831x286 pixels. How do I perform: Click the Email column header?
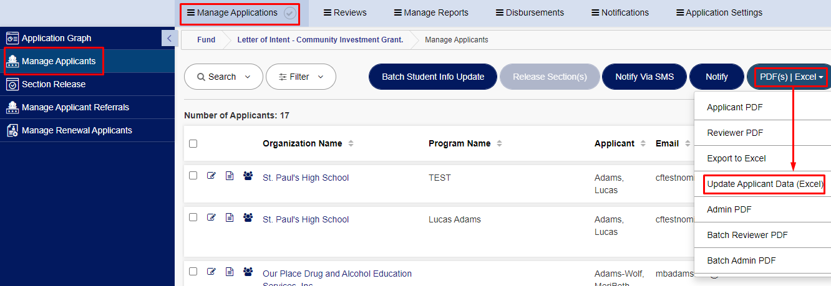(x=667, y=143)
